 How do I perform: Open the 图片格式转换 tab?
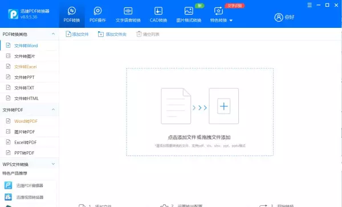coord(189,14)
